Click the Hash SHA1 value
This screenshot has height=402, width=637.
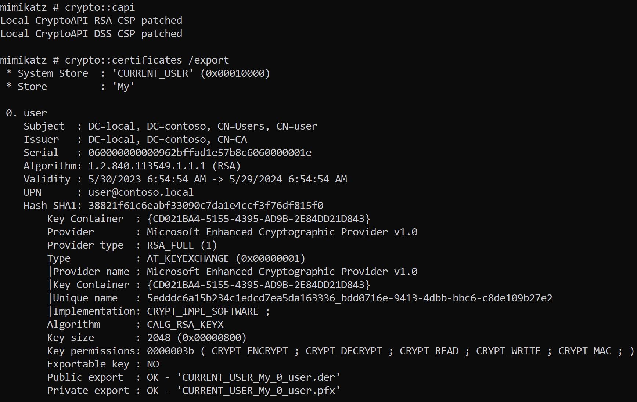[206, 206]
